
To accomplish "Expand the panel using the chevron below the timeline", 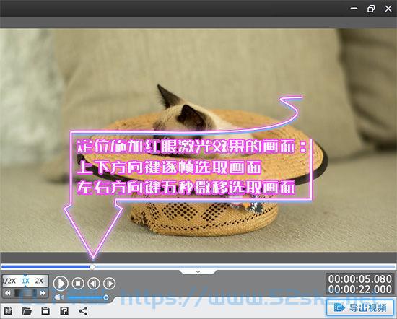I will click(198, 271).
